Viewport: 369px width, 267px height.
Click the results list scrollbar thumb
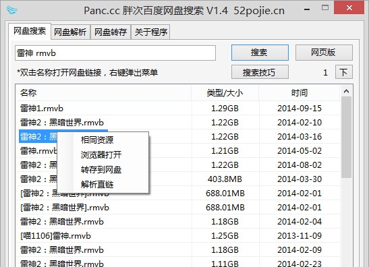pyautogui.click(x=346, y=138)
